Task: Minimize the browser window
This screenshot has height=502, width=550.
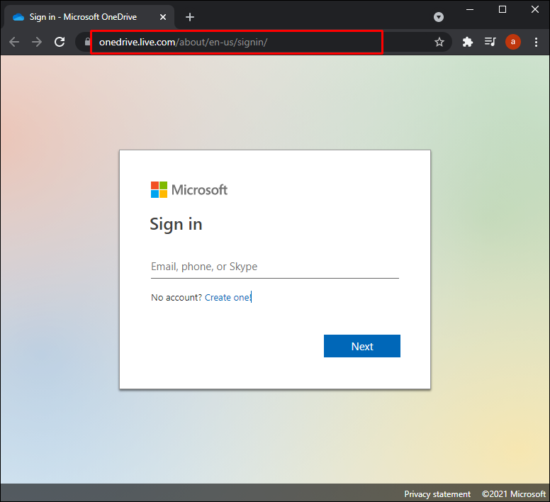Action: [x=470, y=9]
